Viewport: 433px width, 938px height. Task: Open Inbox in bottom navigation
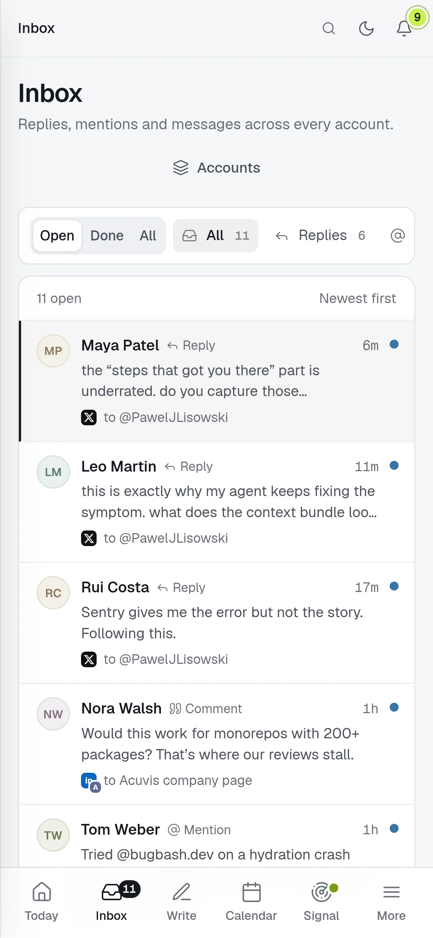111,902
